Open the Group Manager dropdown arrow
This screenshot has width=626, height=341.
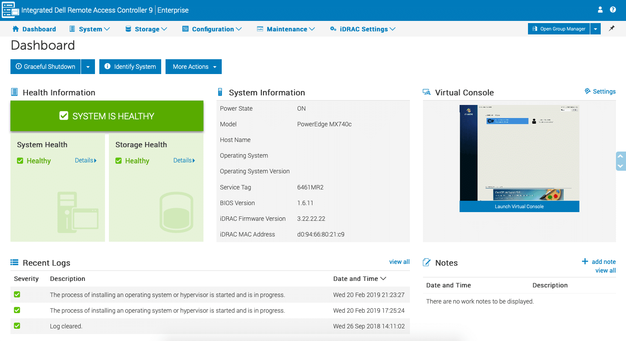point(596,29)
